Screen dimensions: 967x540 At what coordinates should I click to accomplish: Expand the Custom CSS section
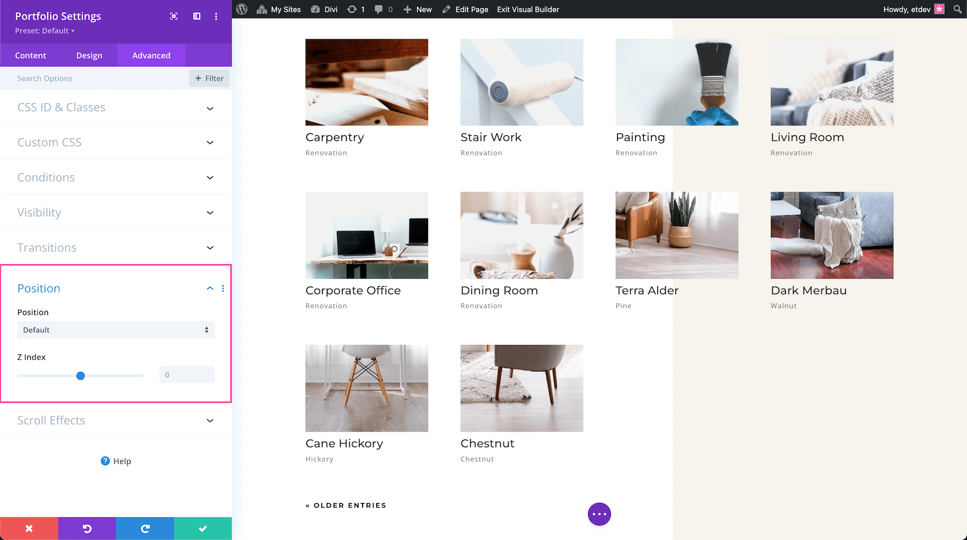(116, 142)
